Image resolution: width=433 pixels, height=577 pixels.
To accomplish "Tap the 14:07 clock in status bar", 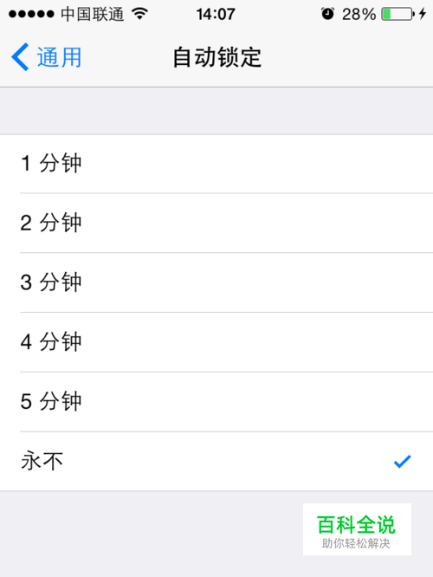I will 216,15.
